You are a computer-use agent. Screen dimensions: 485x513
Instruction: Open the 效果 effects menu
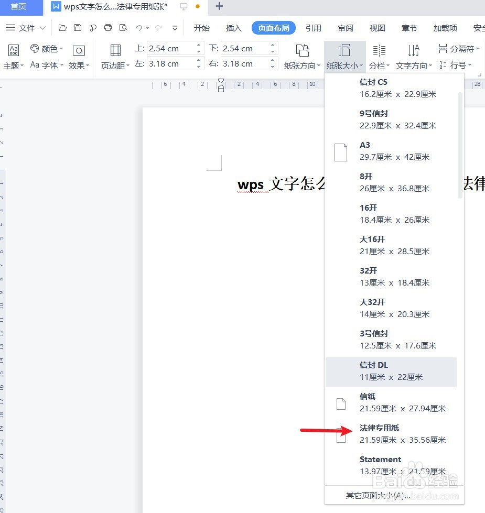pyautogui.click(x=79, y=57)
